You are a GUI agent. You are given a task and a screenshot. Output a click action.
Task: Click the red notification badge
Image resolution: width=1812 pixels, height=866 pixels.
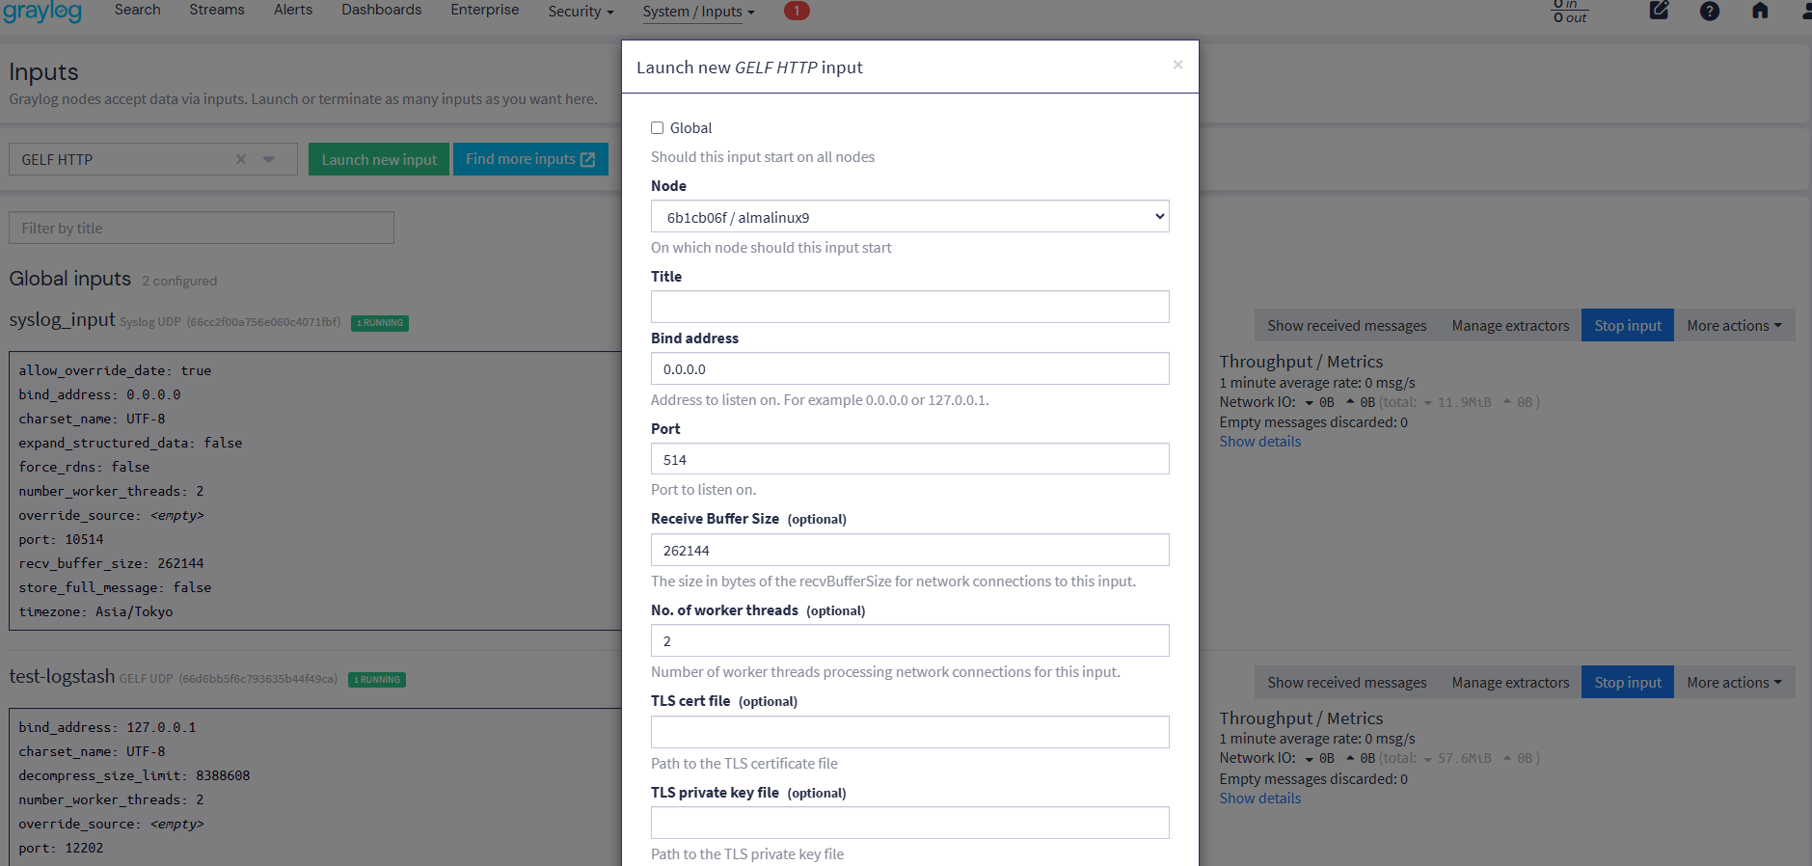(796, 11)
